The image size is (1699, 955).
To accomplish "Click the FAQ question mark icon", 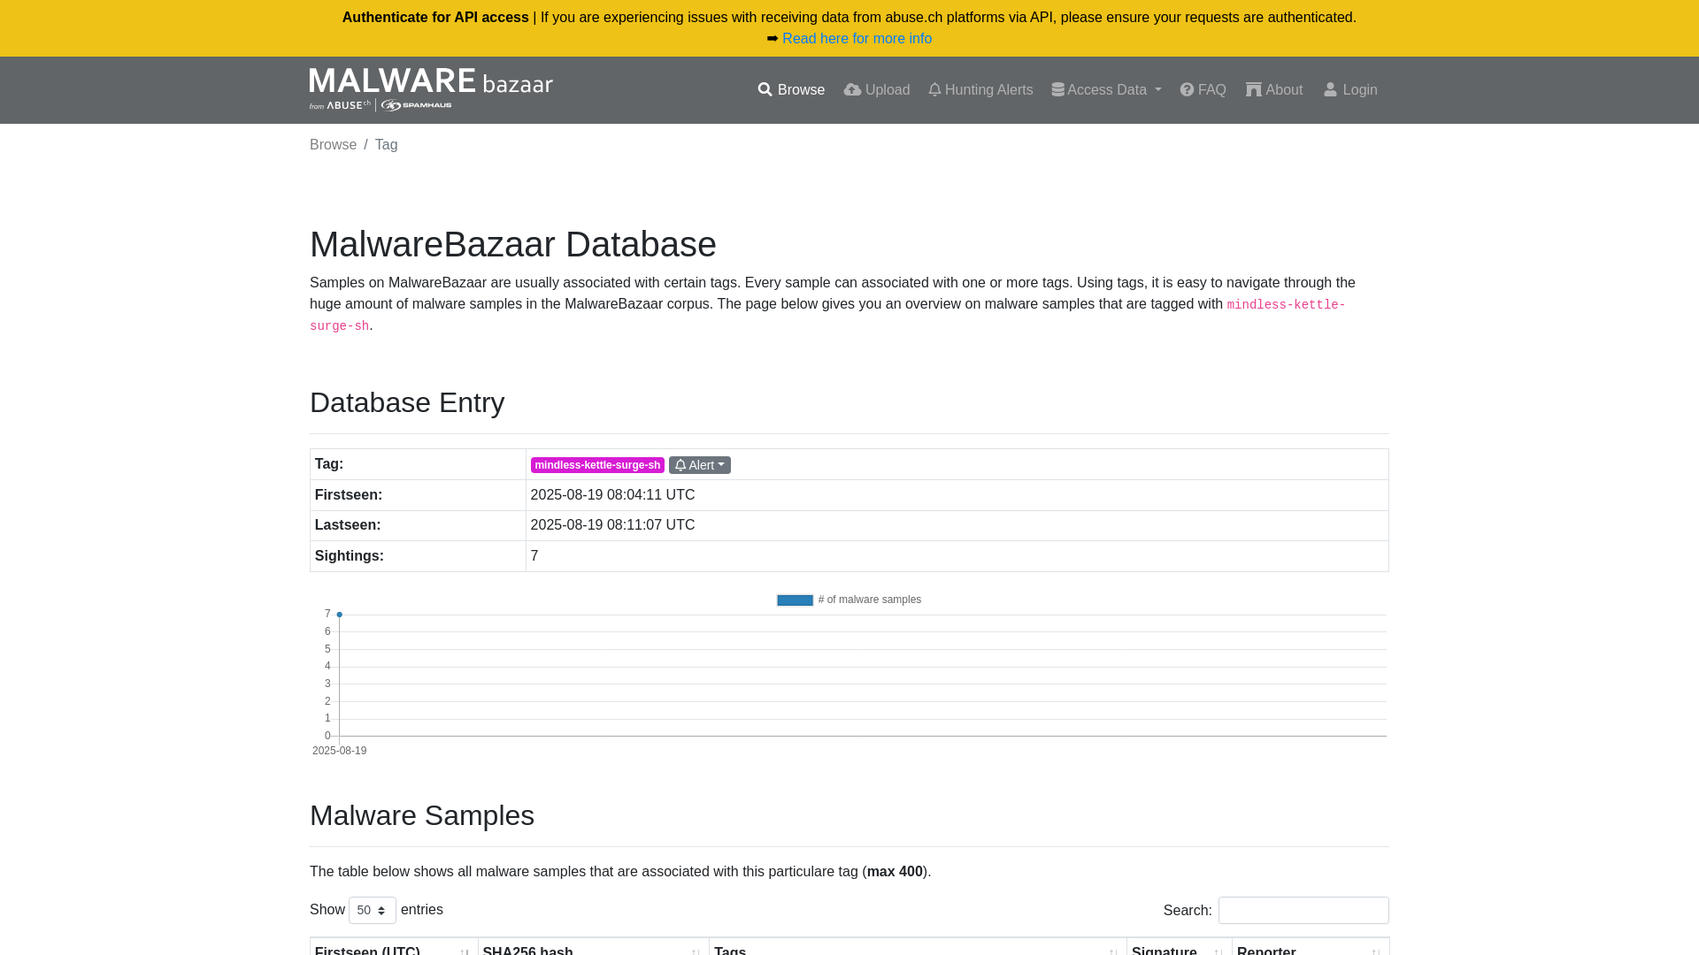I will tap(1187, 90).
